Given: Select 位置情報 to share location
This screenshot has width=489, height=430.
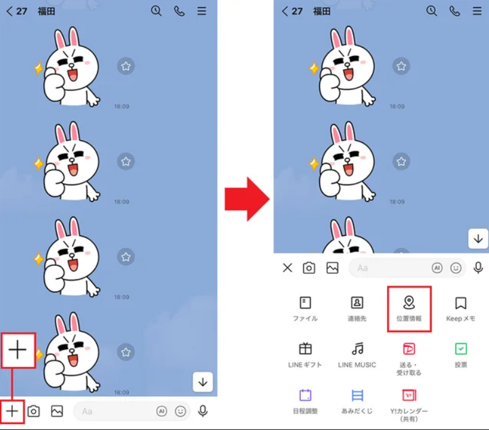Looking at the screenshot, I should coord(409,309).
